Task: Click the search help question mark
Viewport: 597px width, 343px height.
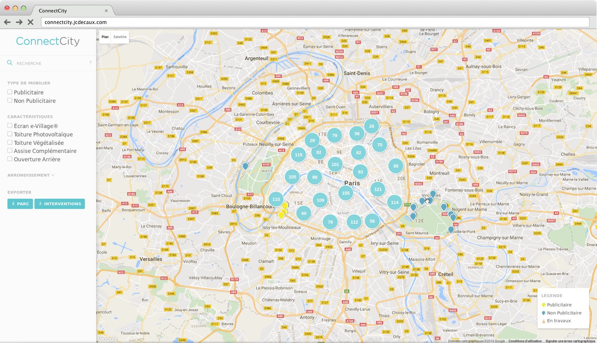Action: (x=90, y=63)
